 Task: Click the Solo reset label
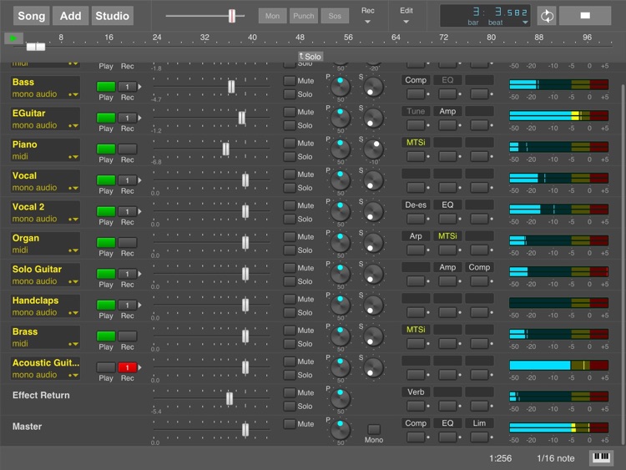click(x=310, y=56)
